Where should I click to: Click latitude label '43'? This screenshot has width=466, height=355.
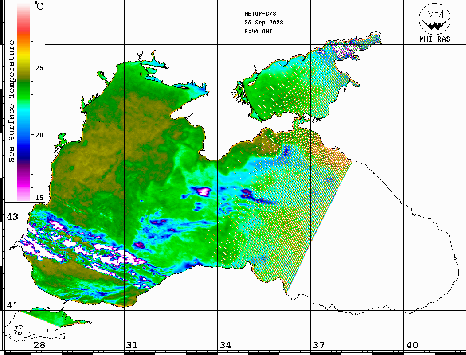[x=12, y=217]
